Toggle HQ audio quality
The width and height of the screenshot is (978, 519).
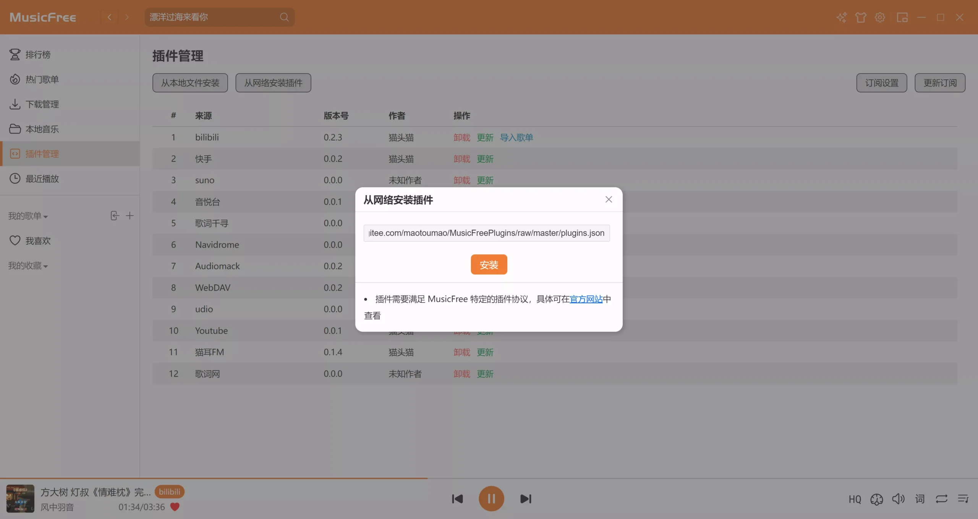click(855, 499)
